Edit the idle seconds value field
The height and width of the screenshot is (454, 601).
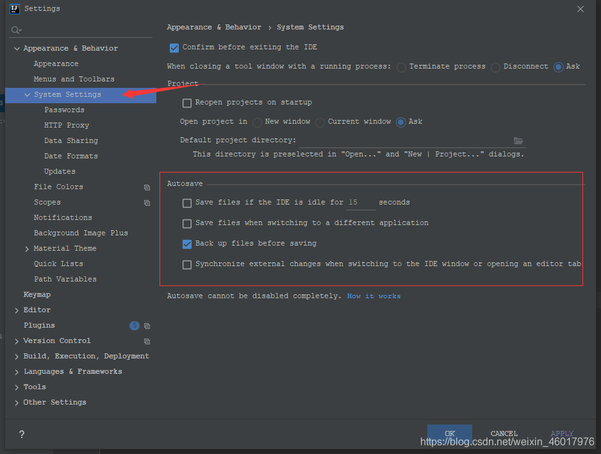click(361, 203)
